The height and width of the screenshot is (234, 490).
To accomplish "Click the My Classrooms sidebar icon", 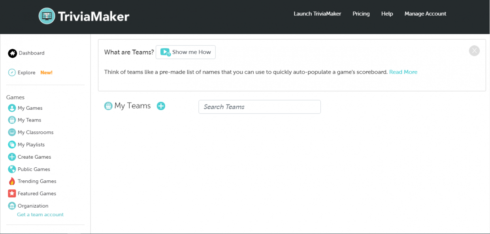I will coord(12,133).
